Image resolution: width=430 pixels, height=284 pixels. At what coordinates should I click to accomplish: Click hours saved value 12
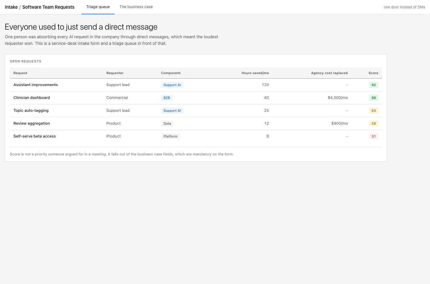[x=266, y=123]
